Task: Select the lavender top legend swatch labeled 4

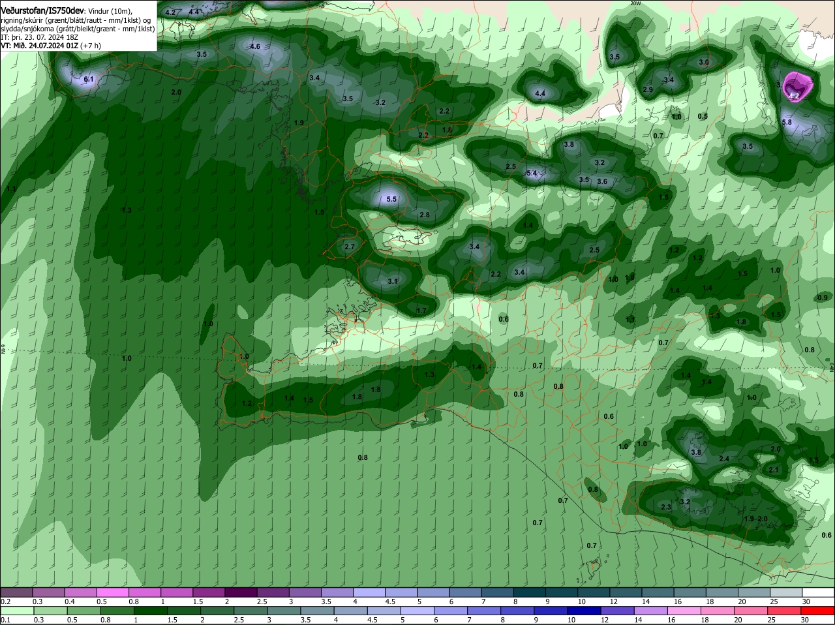Action: [368, 592]
